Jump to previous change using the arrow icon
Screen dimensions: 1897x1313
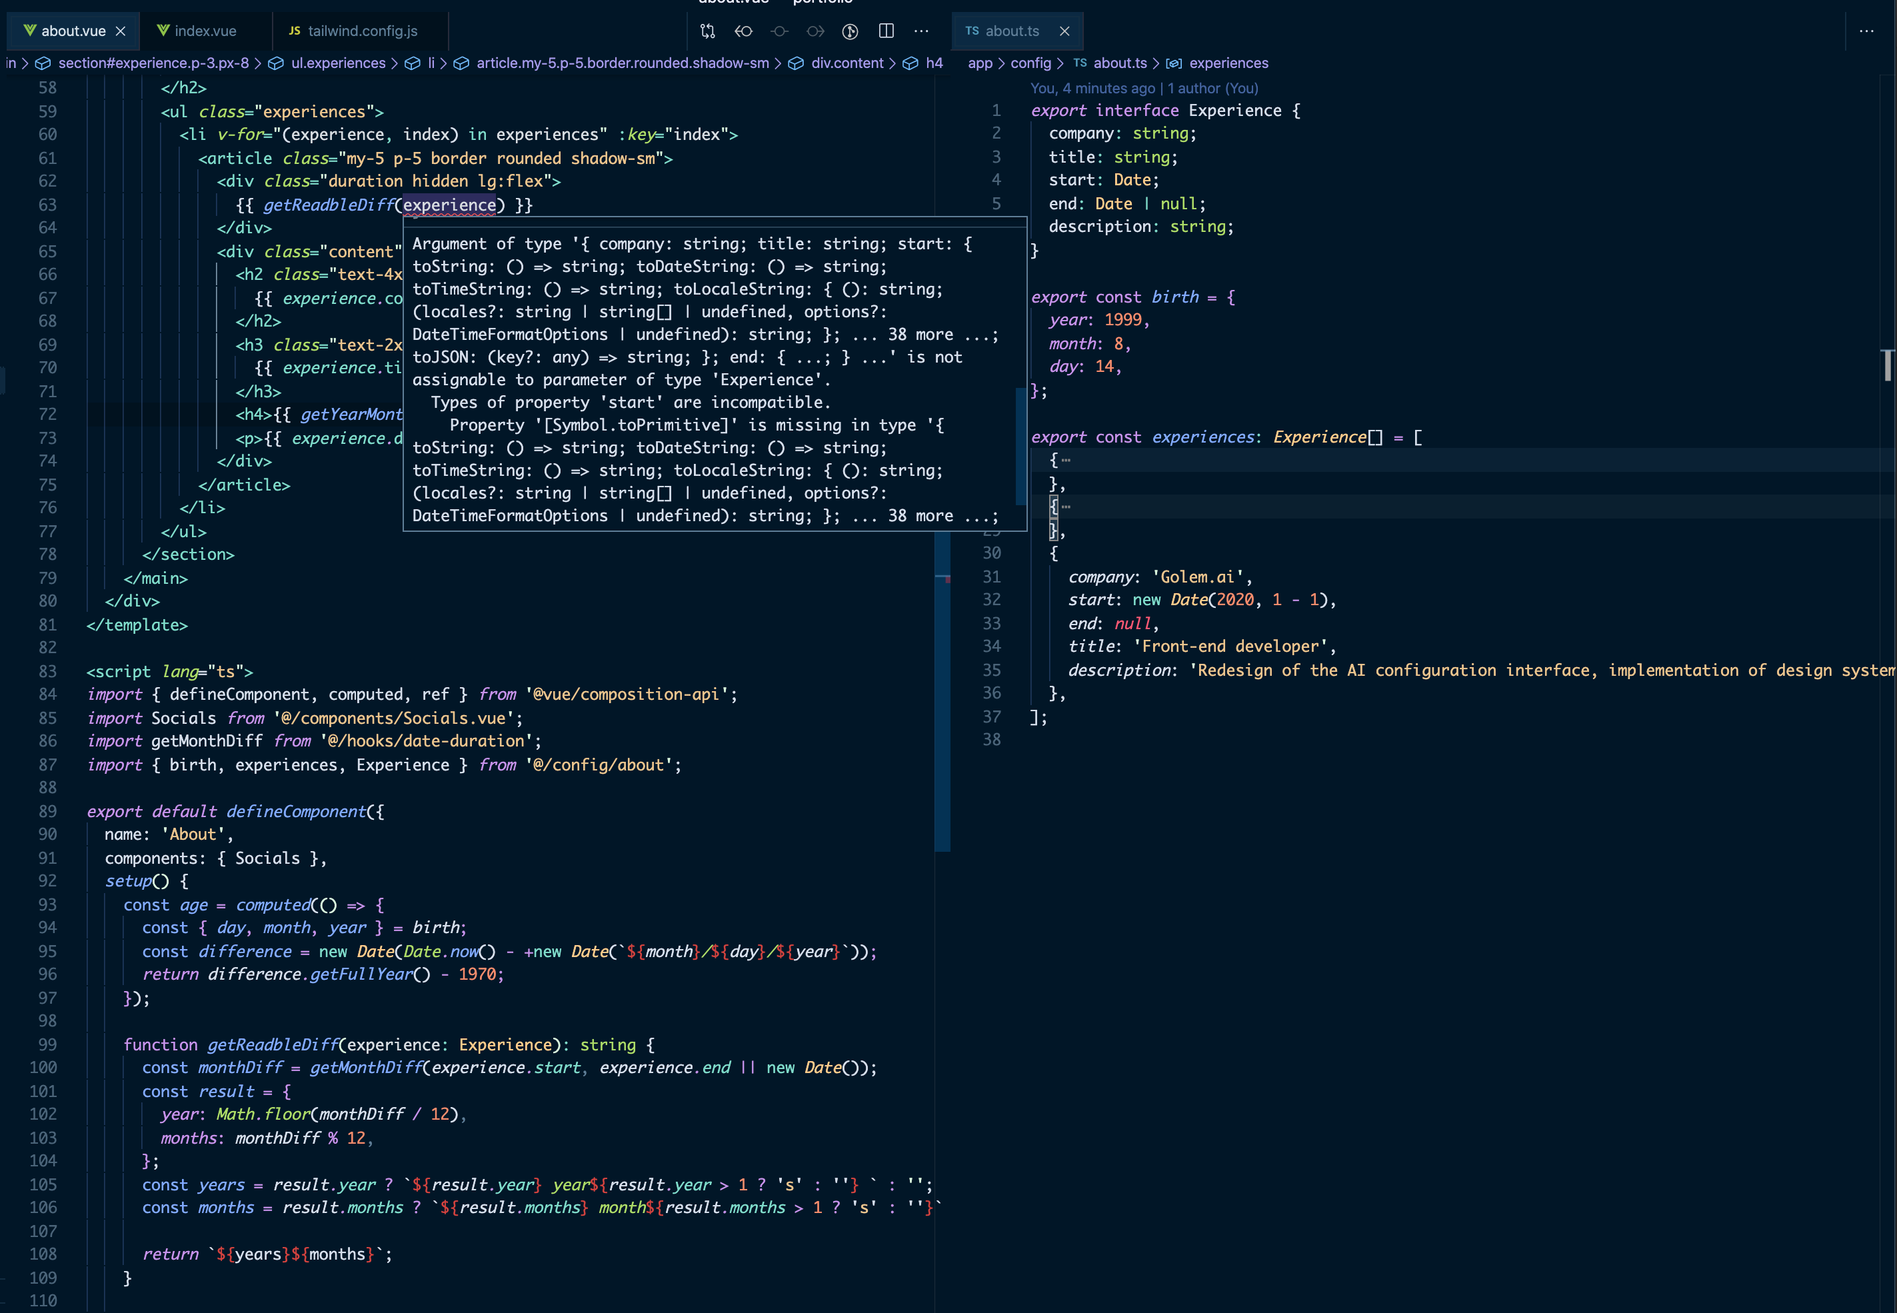744,31
